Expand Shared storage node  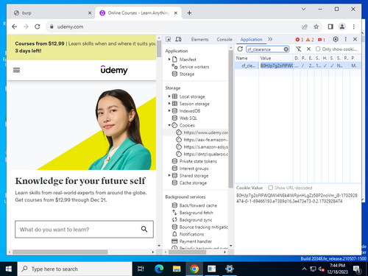coord(169,175)
